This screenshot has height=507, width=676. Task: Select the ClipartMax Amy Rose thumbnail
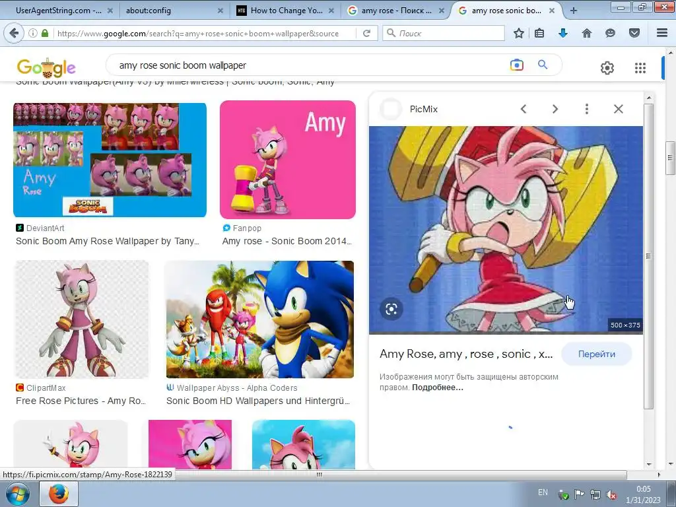click(81, 319)
